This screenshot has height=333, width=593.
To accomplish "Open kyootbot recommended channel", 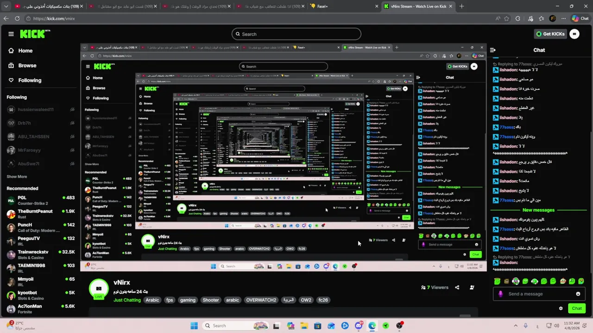I will click(x=40, y=296).
